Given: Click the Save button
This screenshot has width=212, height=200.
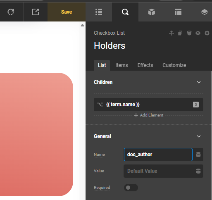Looking at the screenshot, I should (x=67, y=12).
